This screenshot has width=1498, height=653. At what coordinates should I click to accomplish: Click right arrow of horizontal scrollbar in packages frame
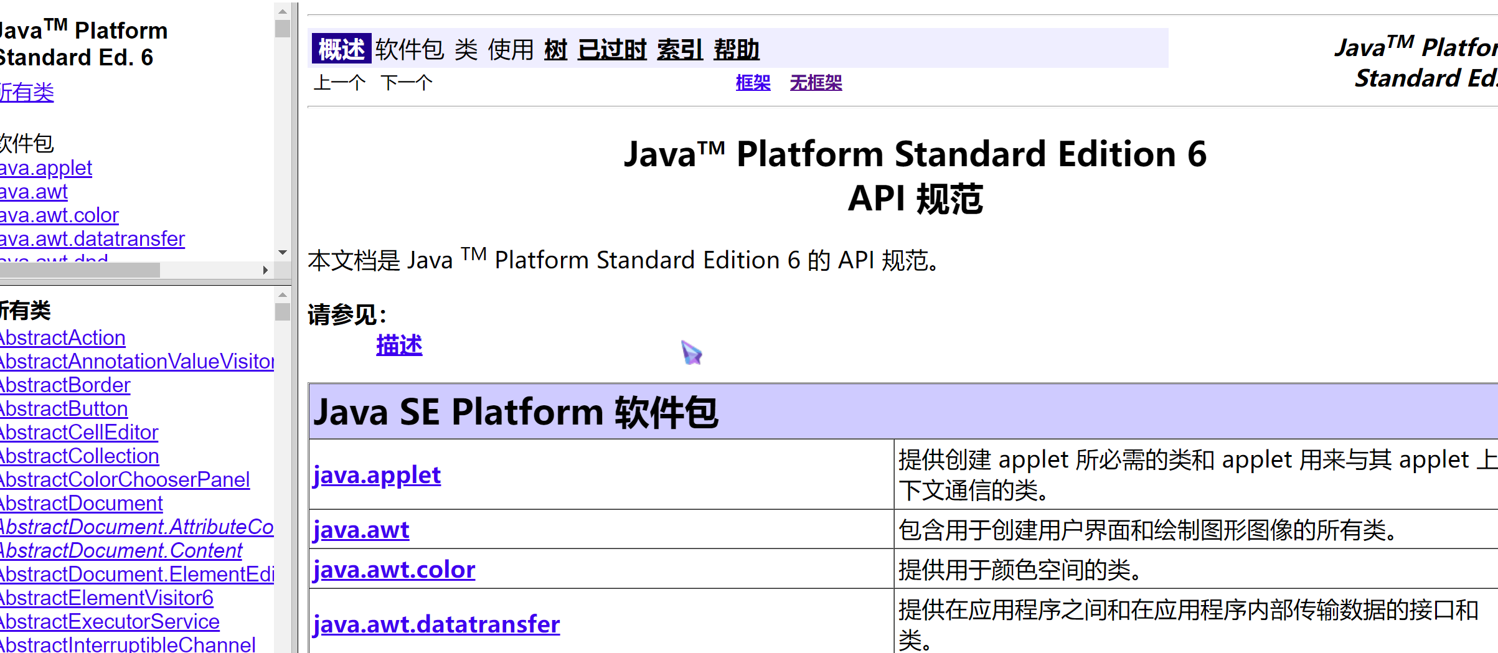[265, 270]
